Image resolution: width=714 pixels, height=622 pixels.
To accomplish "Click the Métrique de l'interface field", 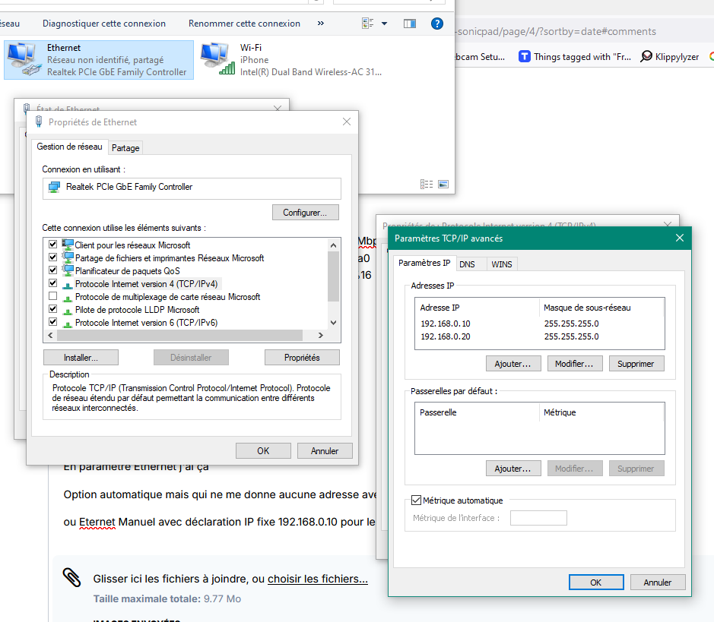I will (538, 518).
